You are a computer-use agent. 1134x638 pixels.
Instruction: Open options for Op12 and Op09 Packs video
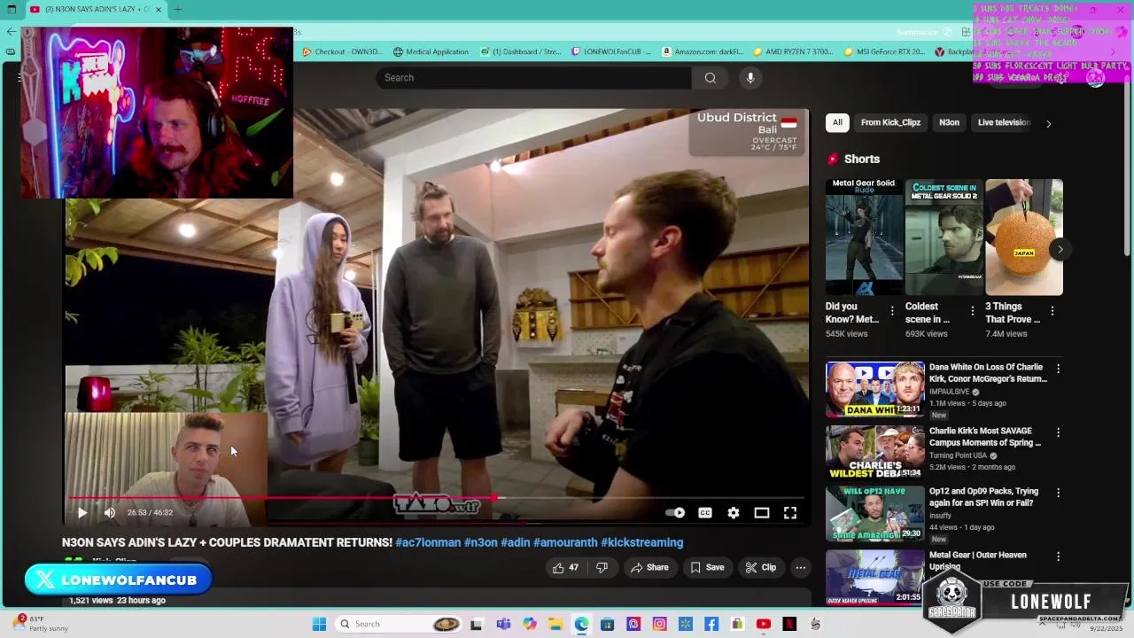[x=1058, y=493]
